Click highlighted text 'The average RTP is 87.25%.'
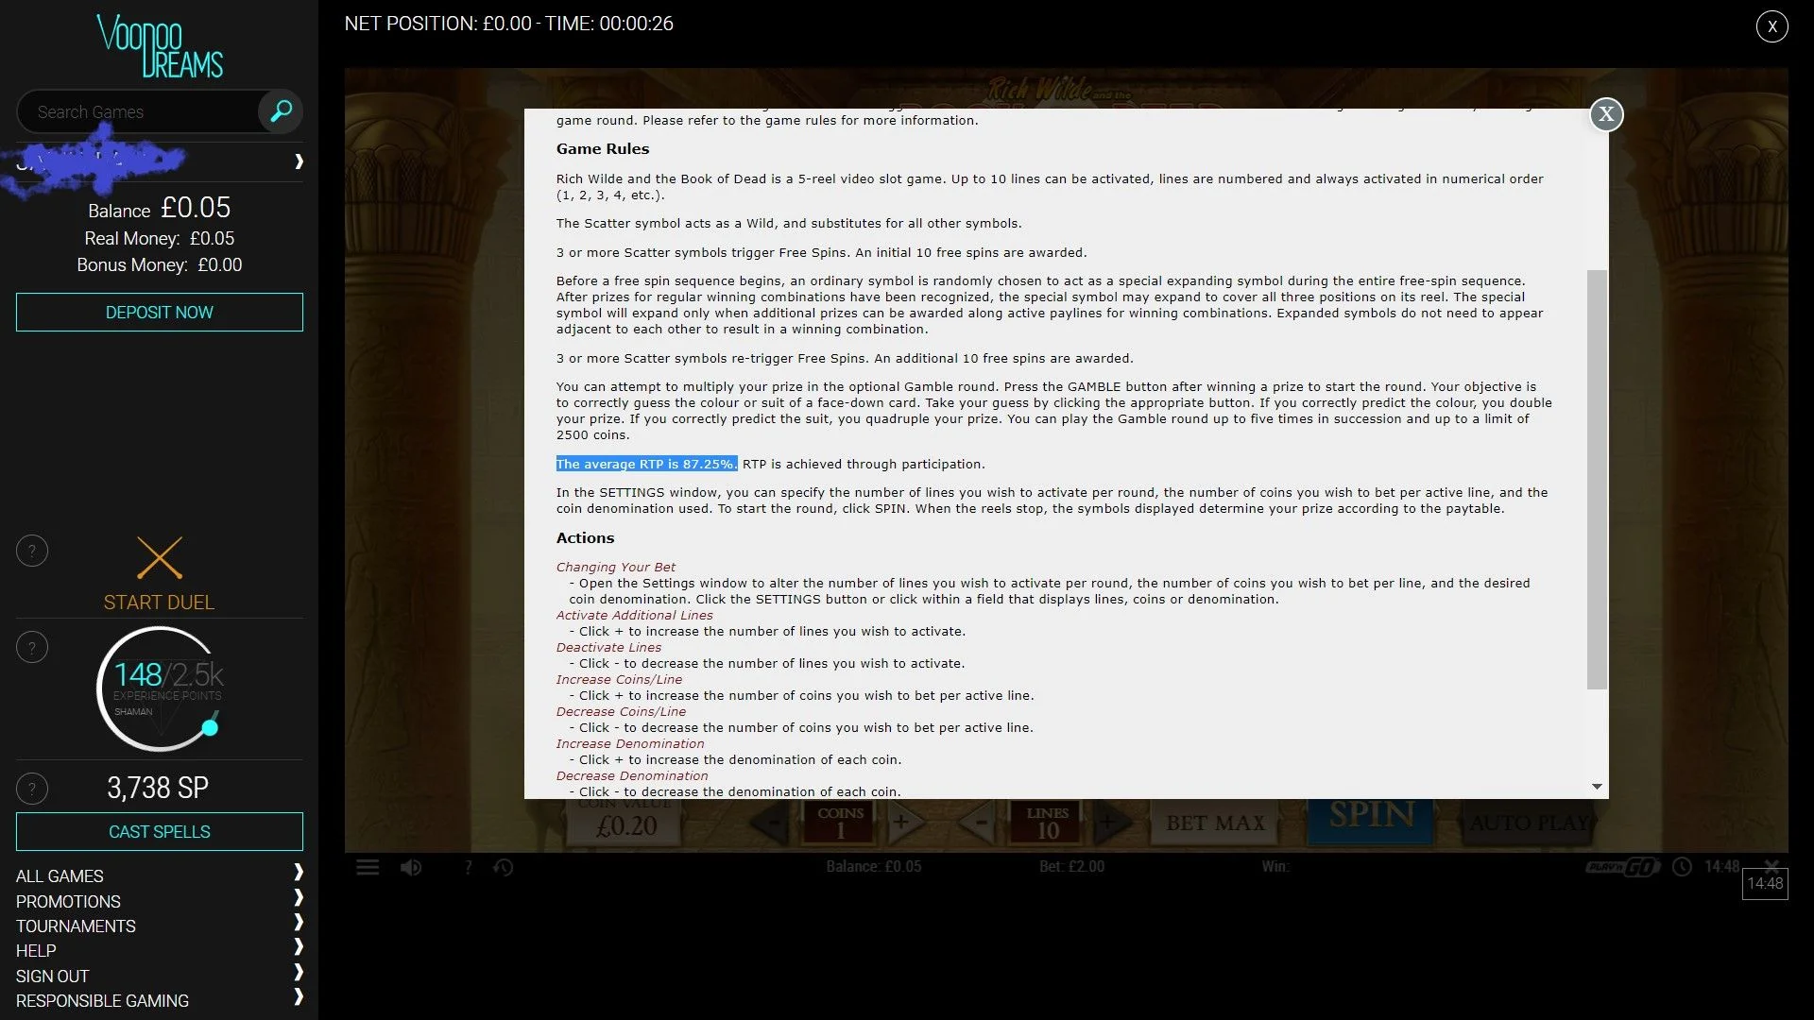The image size is (1814, 1020). pyautogui.click(x=646, y=464)
